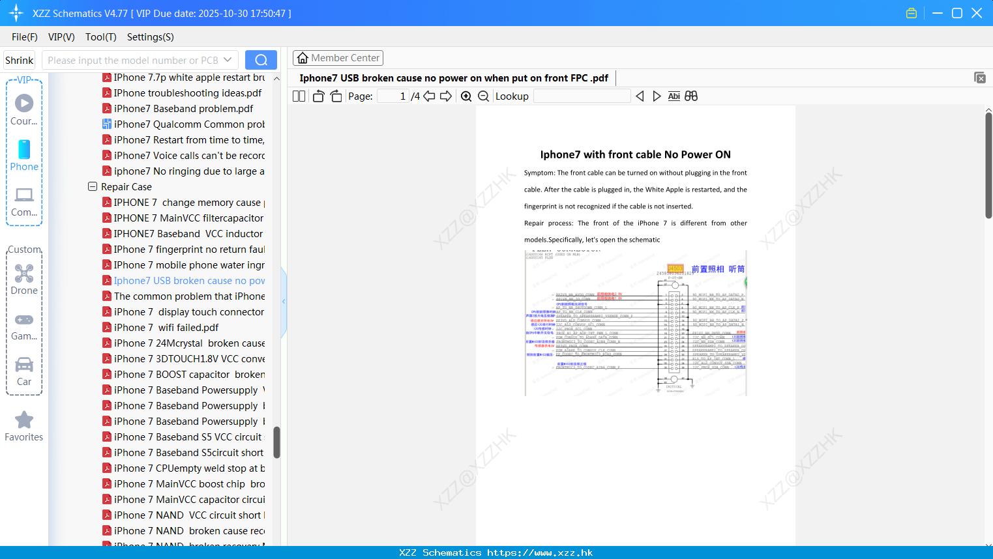Rotate page counterclockwise
Viewport: 993px width, 559px height.
(x=318, y=96)
